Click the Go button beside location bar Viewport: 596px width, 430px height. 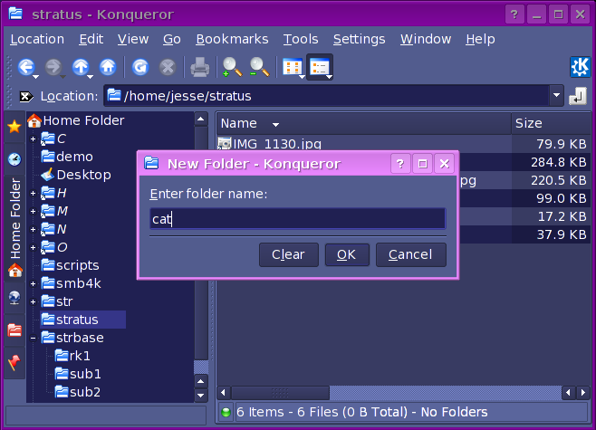click(578, 96)
